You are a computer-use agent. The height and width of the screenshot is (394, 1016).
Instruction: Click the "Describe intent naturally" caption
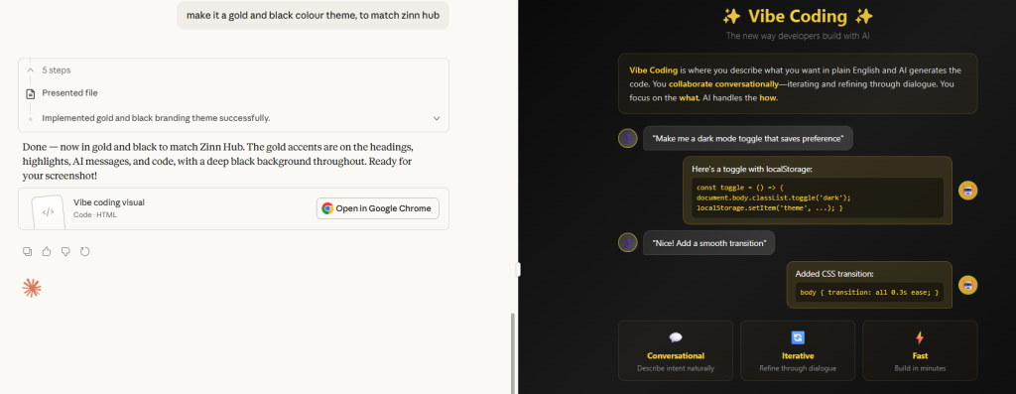click(675, 368)
